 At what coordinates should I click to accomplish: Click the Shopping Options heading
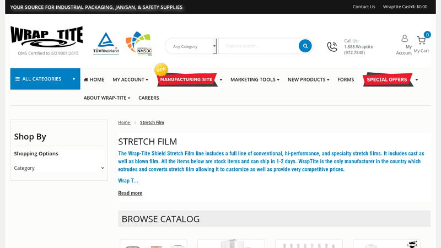36,154
